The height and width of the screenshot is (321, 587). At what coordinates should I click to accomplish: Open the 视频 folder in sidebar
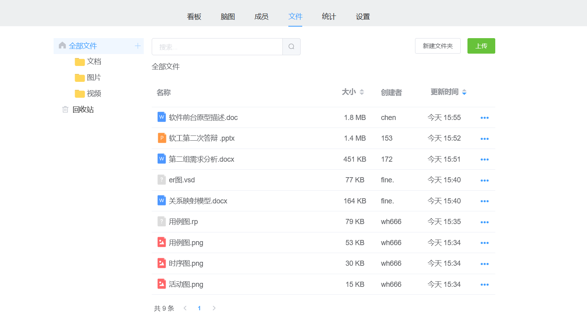point(94,93)
